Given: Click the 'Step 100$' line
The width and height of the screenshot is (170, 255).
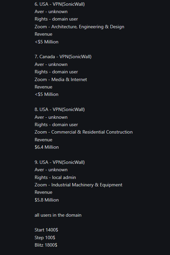Looking at the screenshot, I should [45, 238].
